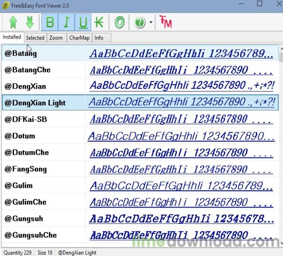283x256 pixels.
Task: Click the @Dotum sample preview text
Action: [x=181, y=136]
